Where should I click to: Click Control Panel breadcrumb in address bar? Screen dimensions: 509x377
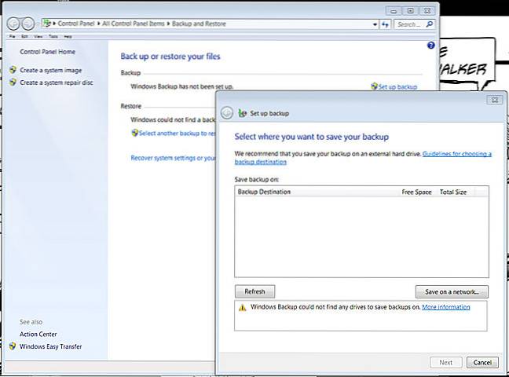tap(76, 24)
